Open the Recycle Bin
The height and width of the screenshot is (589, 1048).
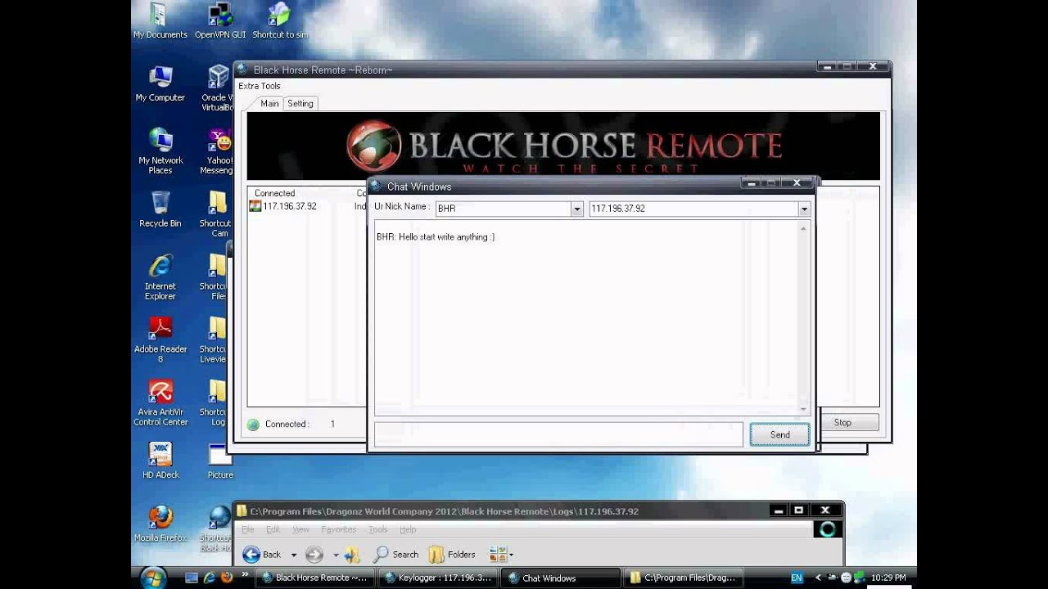click(160, 209)
